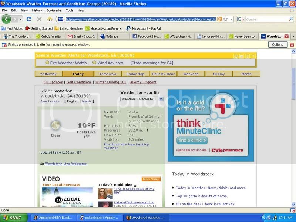Open the 10-Day forecast tab
Viewport: 296px width, 222px height.
coord(219,74)
